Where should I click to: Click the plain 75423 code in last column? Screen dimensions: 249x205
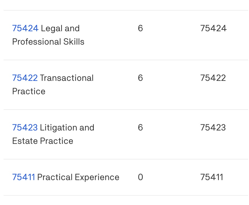pyautogui.click(x=213, y=128)
